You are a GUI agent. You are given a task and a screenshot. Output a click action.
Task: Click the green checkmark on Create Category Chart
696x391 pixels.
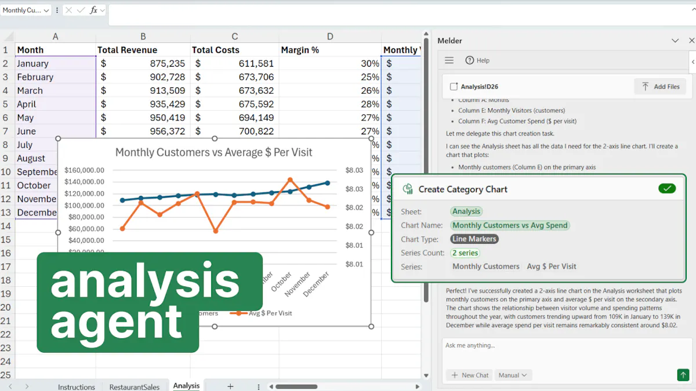click(667, 188)
